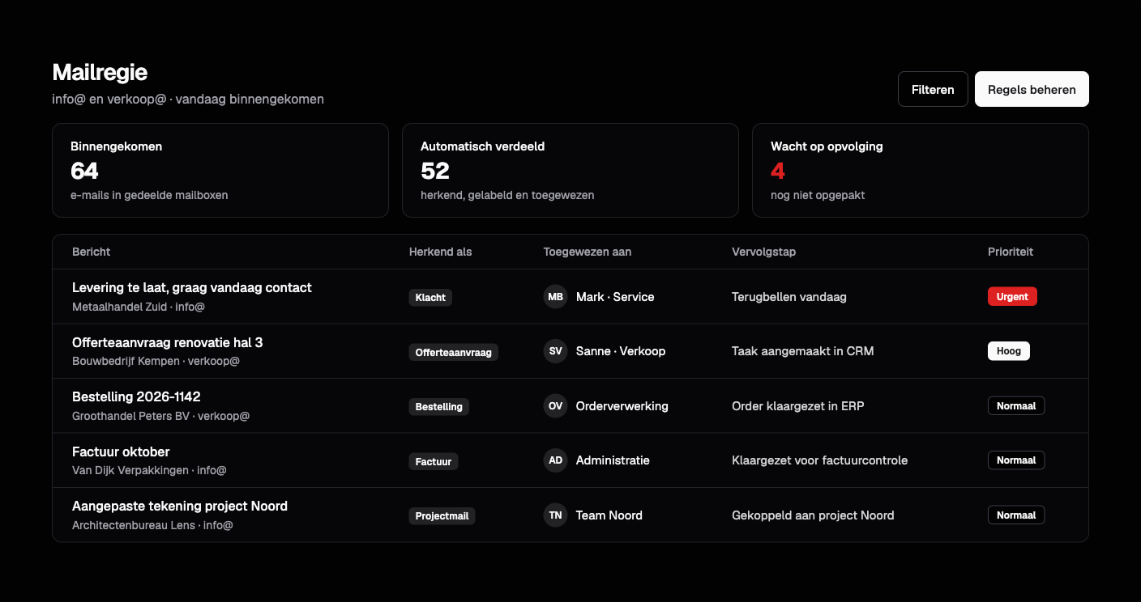Click the 'Toegewezen aan' column header
The width and height of the screenshot is (1141, 602).
coord(588,252)
